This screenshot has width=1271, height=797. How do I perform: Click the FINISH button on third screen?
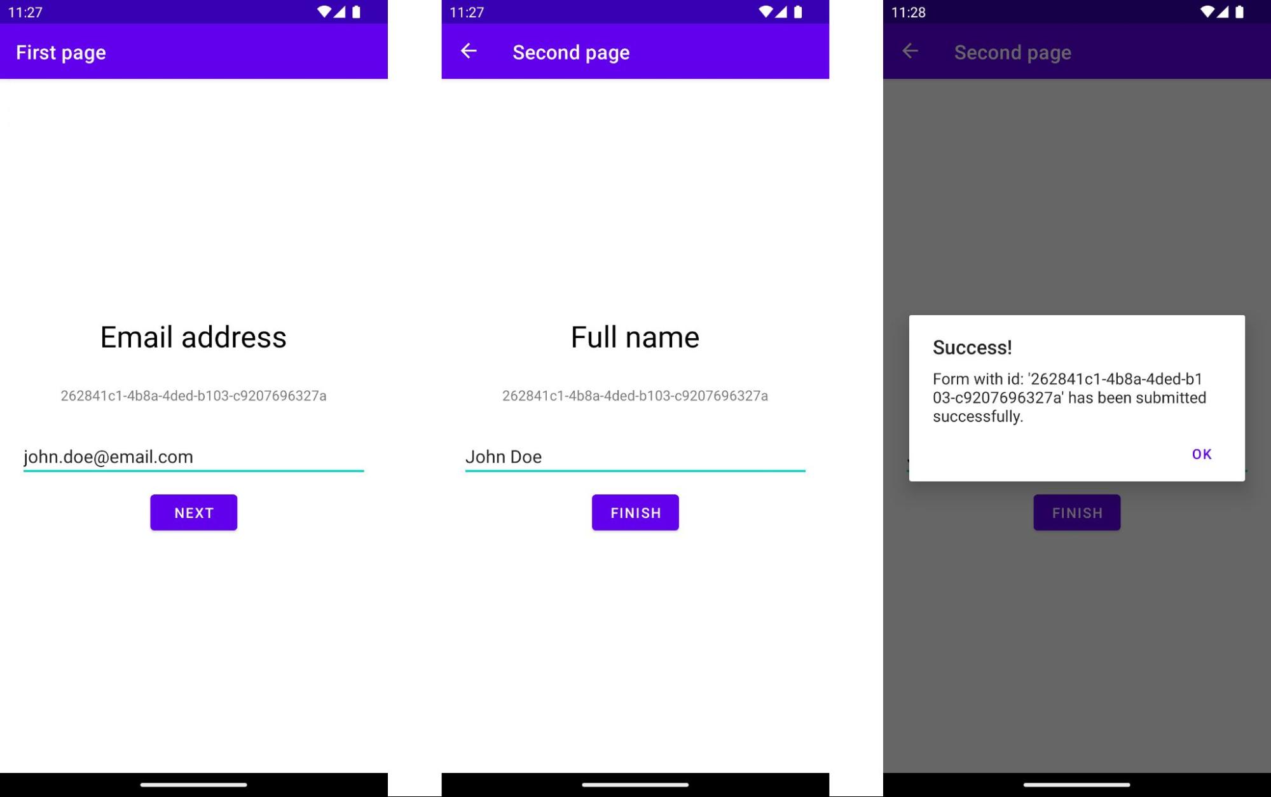tap(1076, 512)
